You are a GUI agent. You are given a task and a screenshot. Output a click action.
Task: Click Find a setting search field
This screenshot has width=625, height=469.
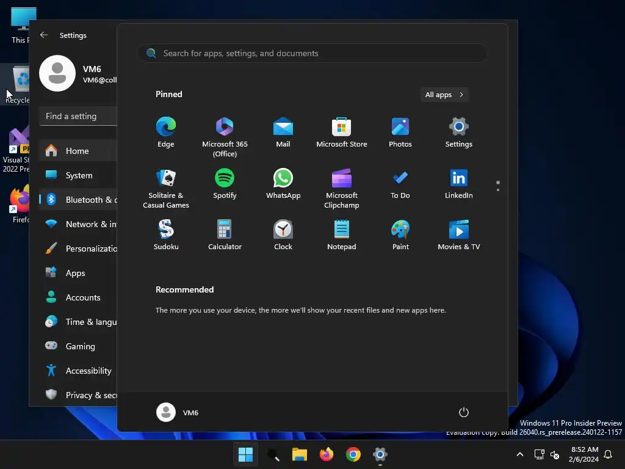(x=79, y=116)
